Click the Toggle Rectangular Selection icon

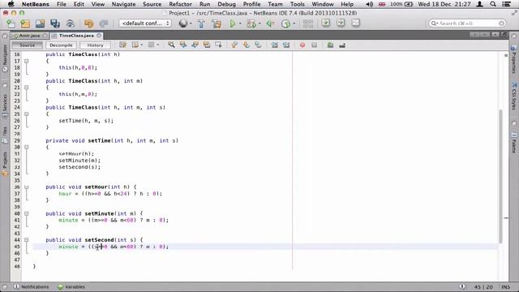218,45
